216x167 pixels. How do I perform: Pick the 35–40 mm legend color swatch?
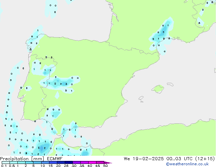[x=84, y=163]
